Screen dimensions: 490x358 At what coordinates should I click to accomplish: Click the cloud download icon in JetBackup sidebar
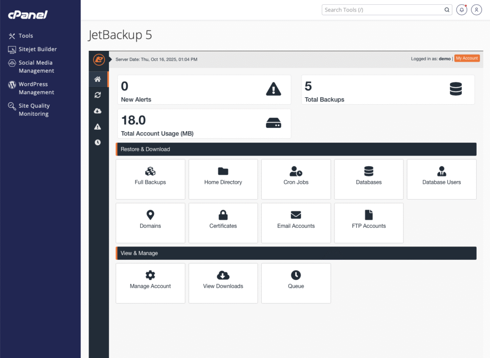tap(98, 111)
